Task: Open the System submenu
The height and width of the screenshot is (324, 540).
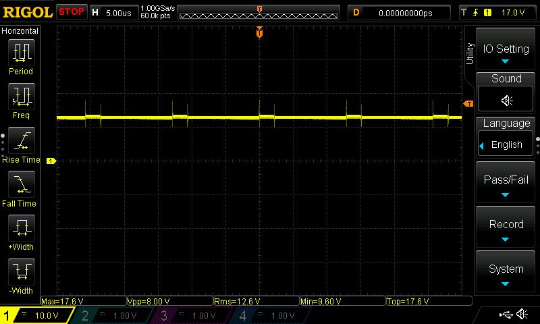Action: point(506,272)
